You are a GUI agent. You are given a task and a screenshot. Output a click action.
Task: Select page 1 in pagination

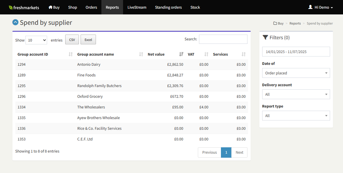(x=226, y=153)
